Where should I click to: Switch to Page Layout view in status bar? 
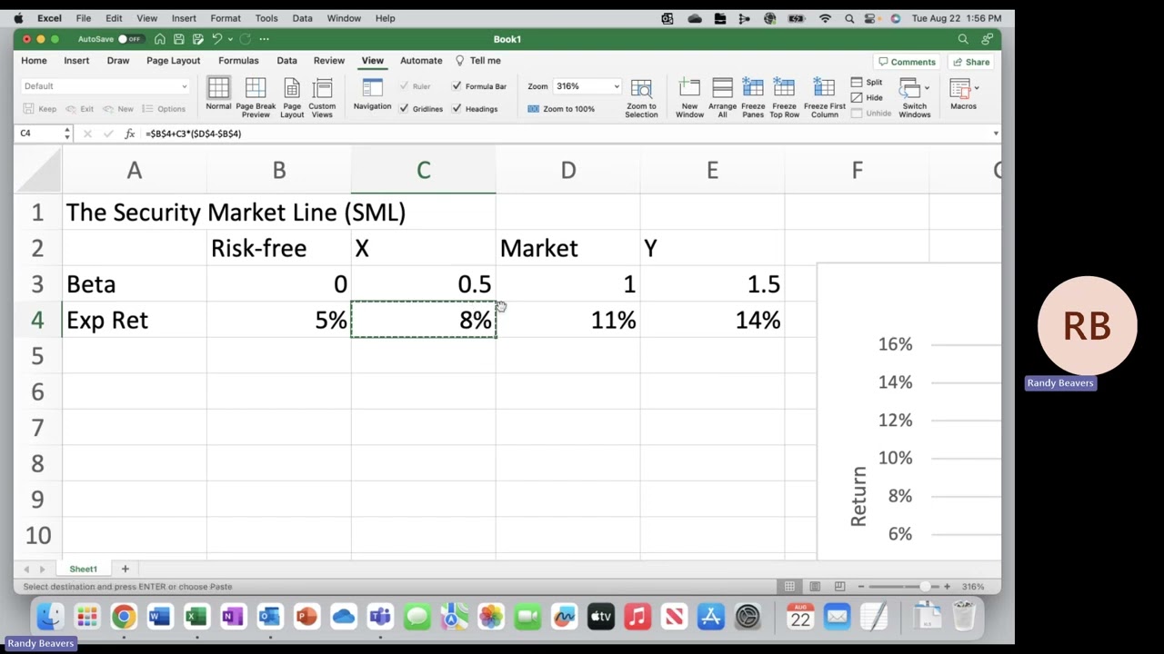[815, 587]
